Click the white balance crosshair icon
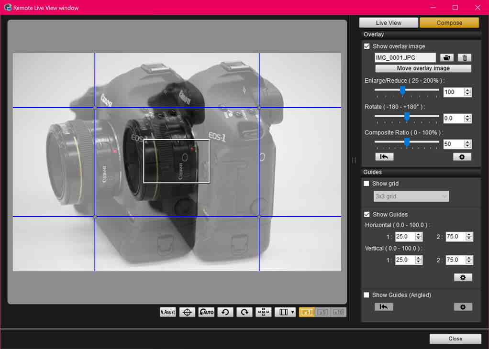 [x=187, y=312]
